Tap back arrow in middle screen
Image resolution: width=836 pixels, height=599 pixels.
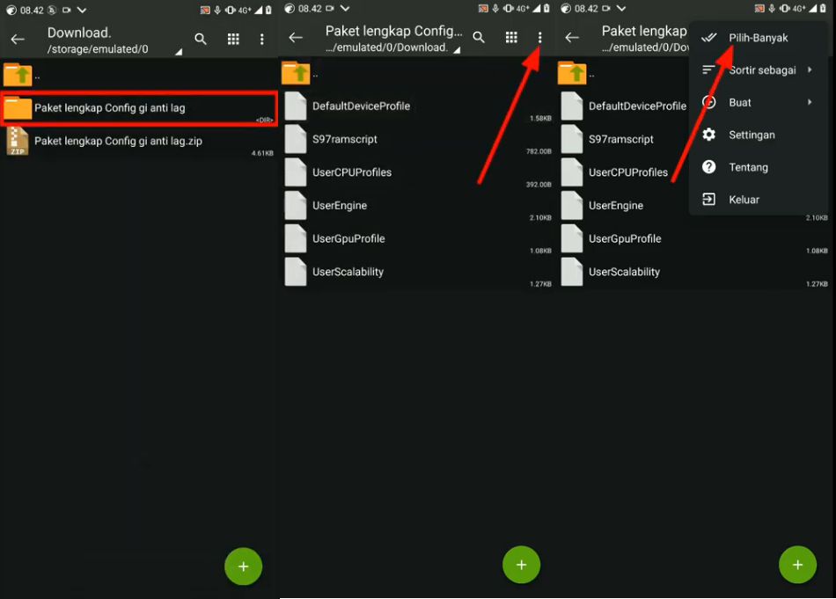pos(296,37)
